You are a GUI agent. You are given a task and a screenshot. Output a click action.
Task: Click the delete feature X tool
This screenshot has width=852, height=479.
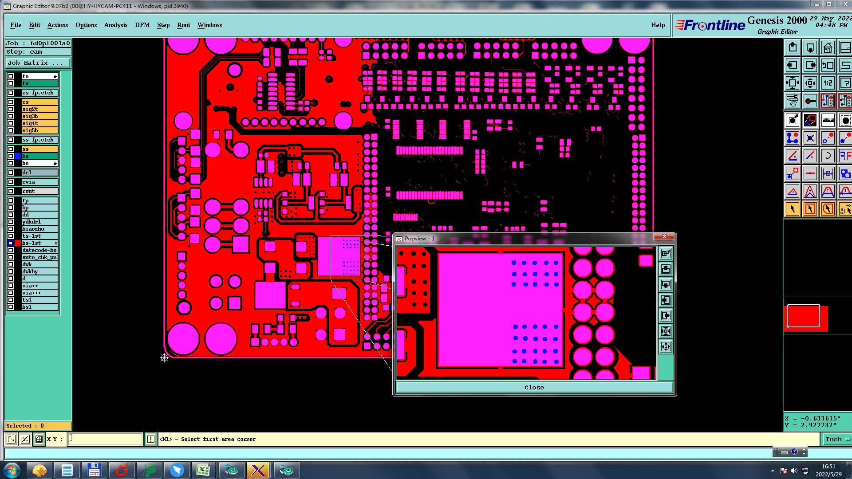point(810,138)
